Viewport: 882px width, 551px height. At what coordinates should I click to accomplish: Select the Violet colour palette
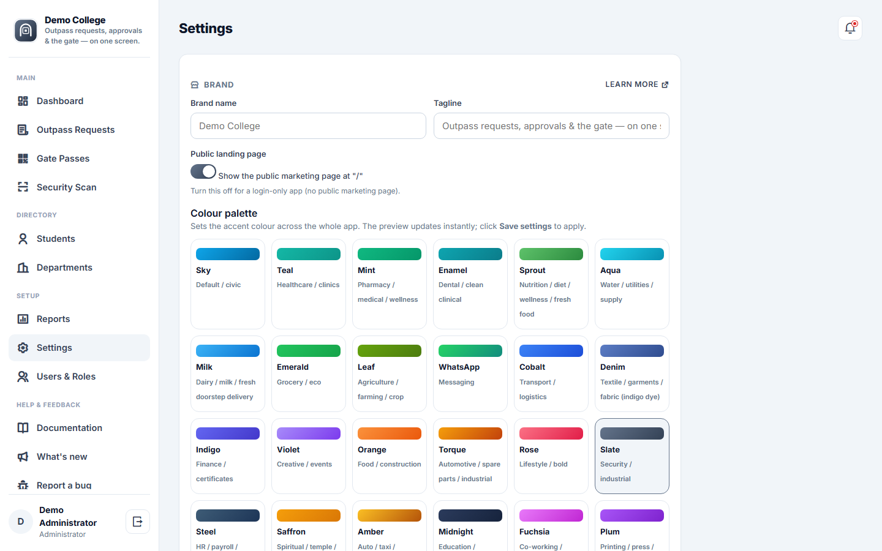(309, 456)
